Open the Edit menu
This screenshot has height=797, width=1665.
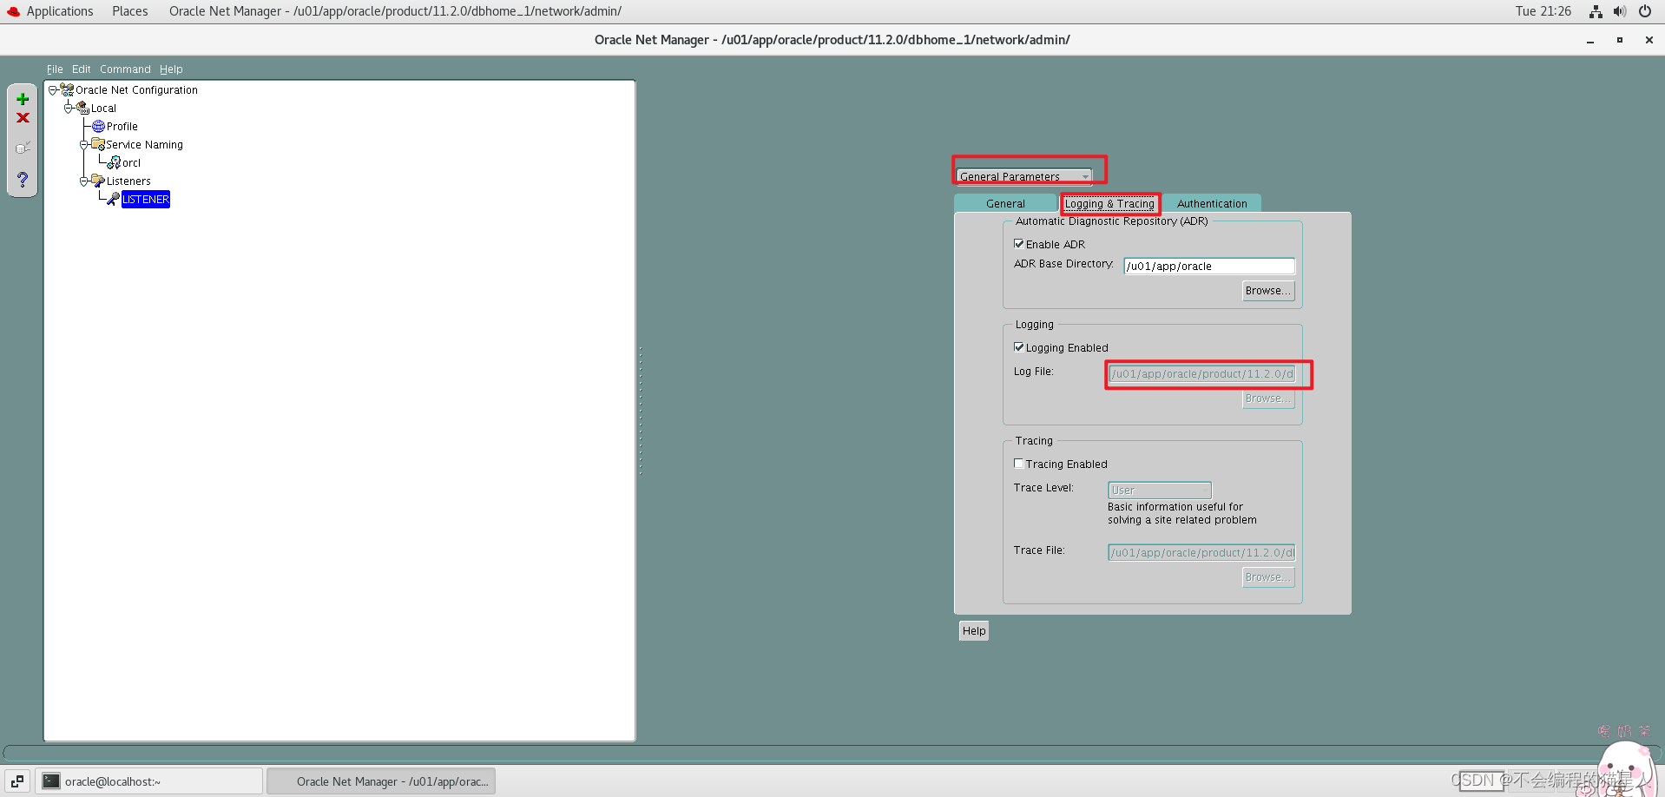(81, 69)
